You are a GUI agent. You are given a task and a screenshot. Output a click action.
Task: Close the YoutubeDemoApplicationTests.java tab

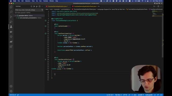coord(99,6)
